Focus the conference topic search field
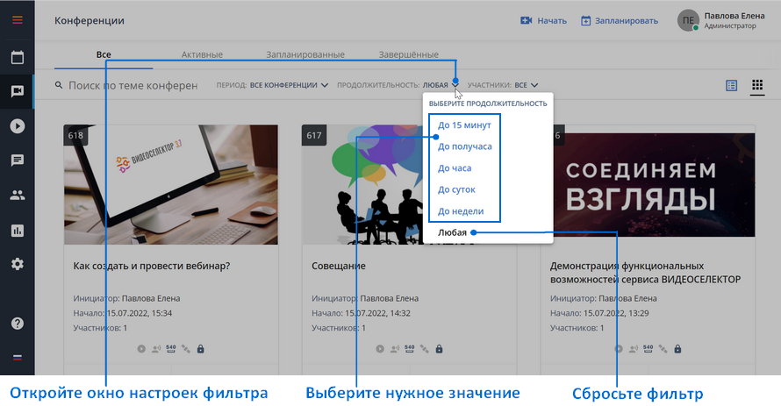This screenshot has height=406, width=781. [133, 86]
